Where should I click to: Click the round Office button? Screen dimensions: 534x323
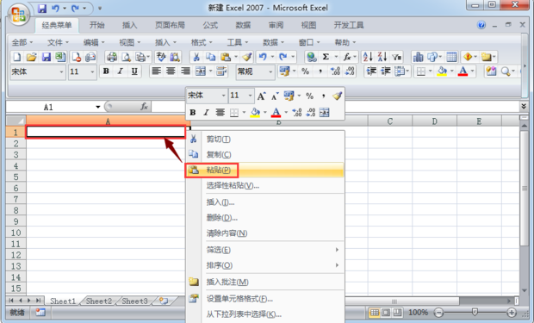pos(19,15)
